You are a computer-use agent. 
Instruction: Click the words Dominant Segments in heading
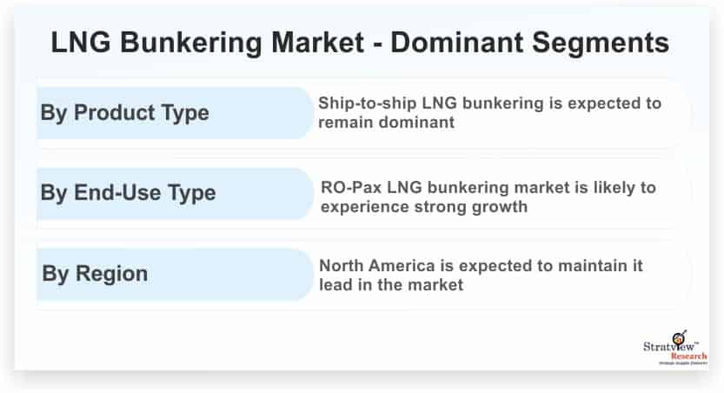[x=529, y=43]
